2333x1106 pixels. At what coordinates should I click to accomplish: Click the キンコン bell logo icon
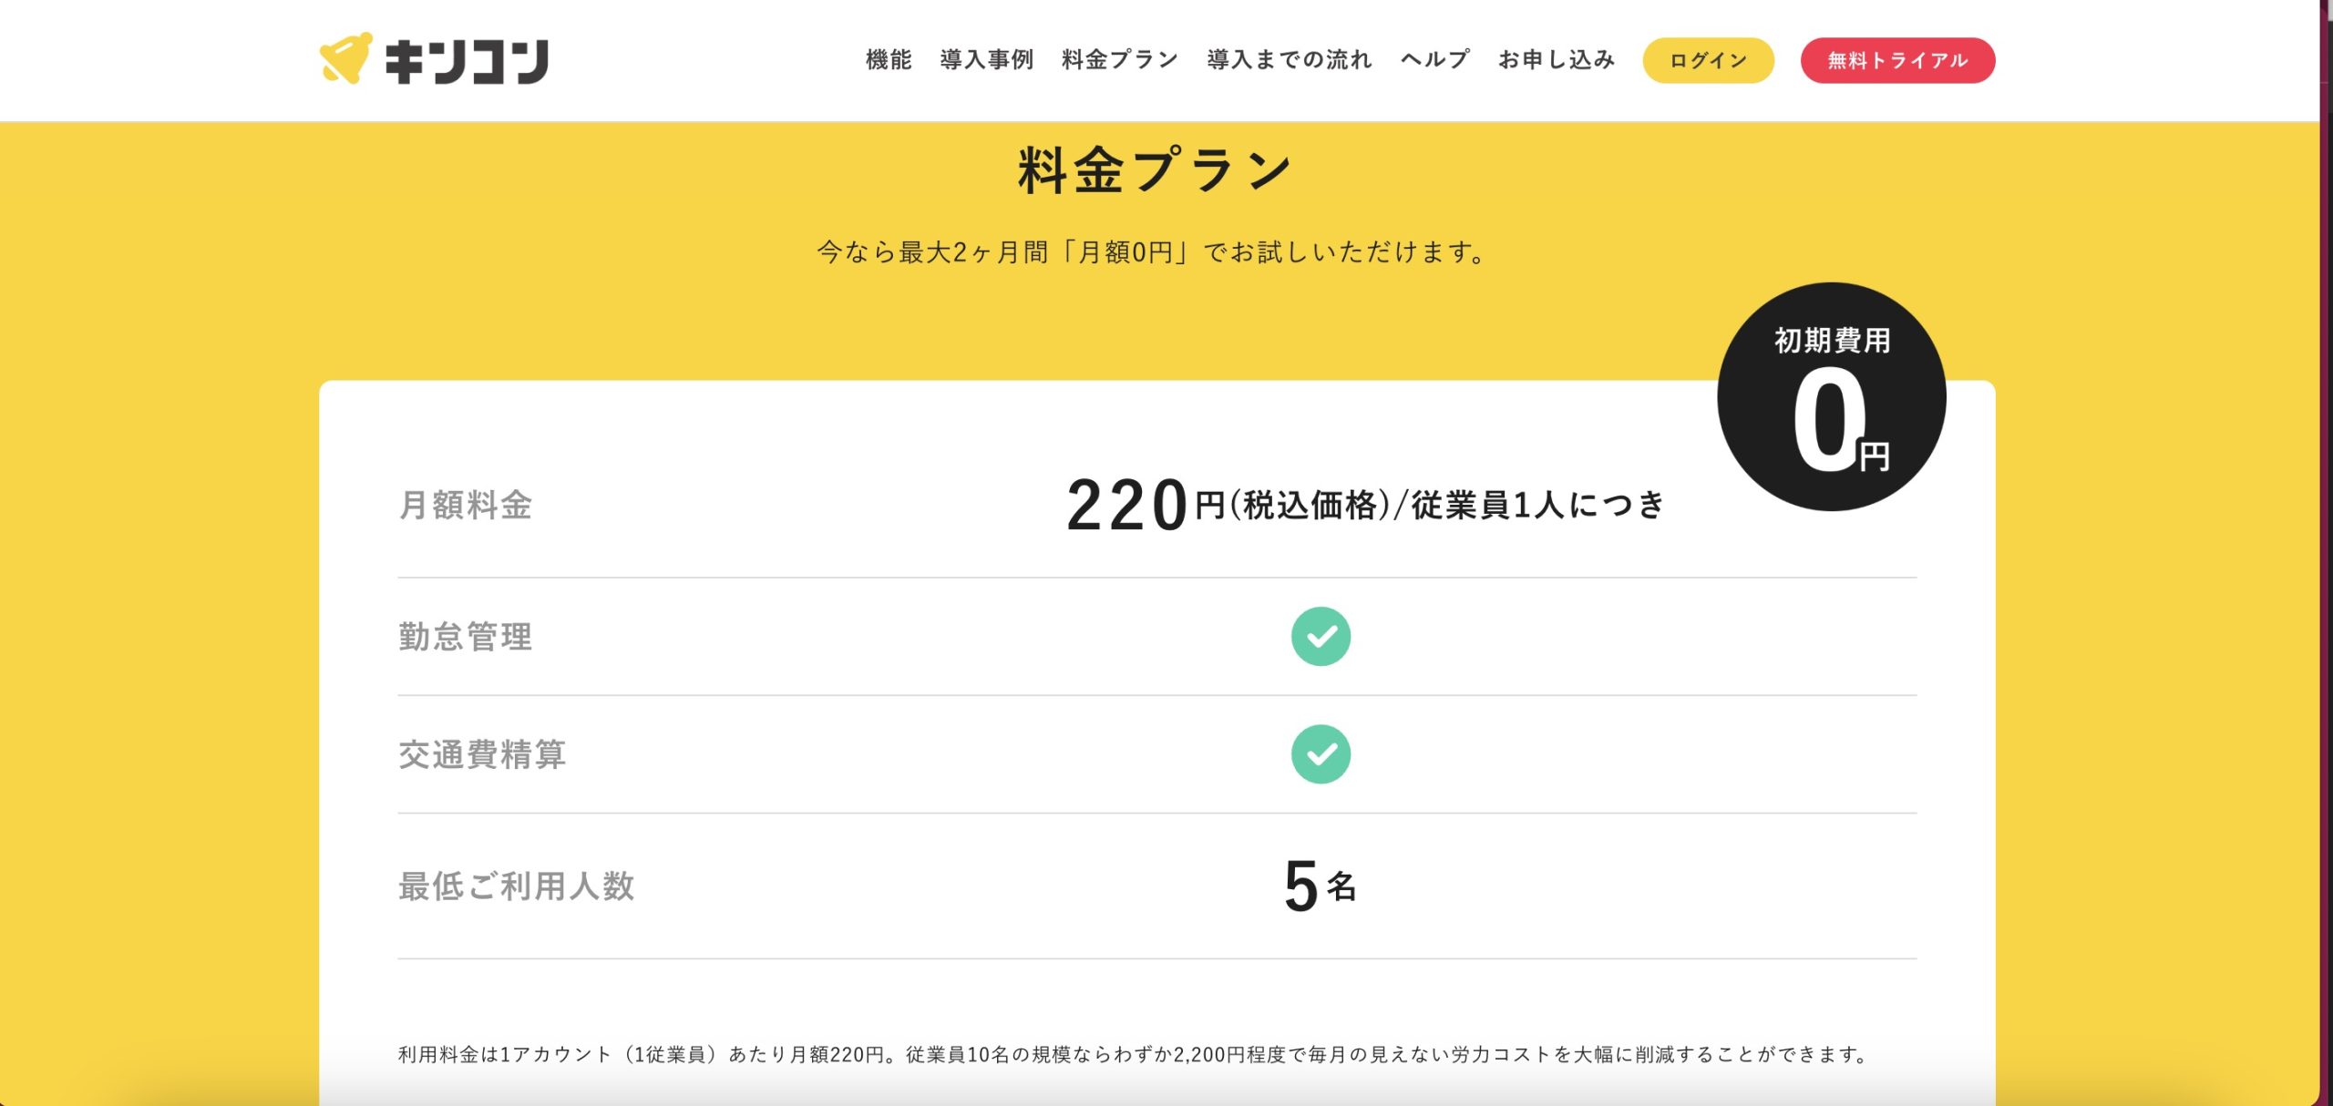[345, 59]
